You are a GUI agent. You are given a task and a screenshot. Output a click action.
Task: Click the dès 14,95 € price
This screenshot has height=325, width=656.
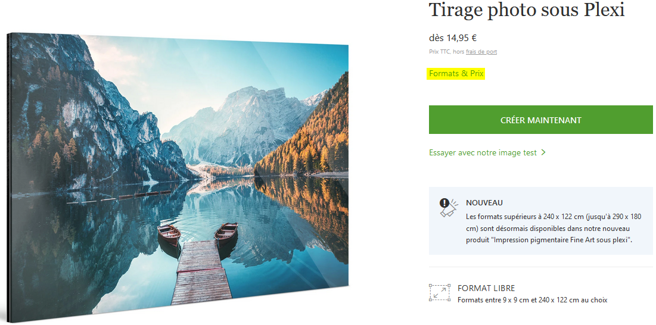click(x=453, y=38)
